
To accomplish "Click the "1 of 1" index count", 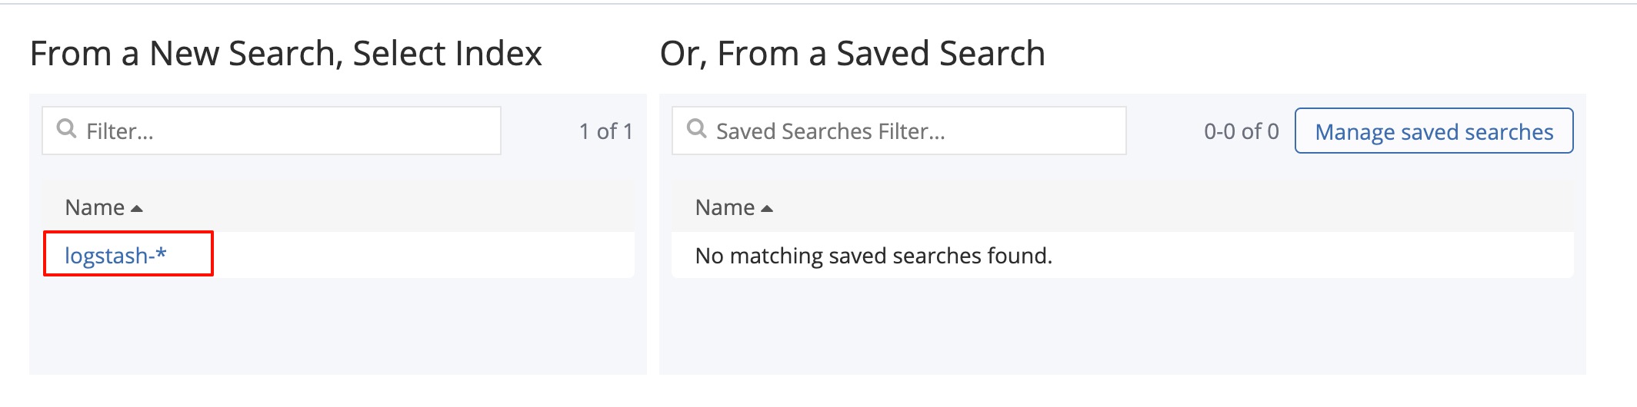I will (605, 131).
